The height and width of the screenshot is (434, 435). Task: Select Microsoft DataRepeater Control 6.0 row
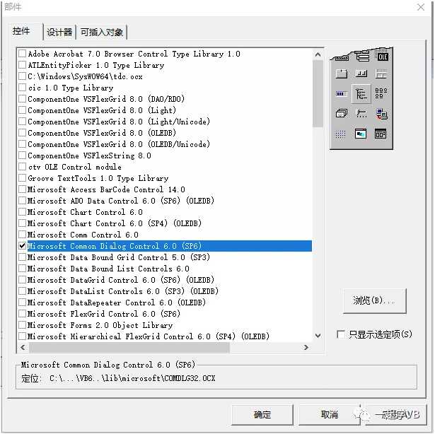[x=165, y=303]
